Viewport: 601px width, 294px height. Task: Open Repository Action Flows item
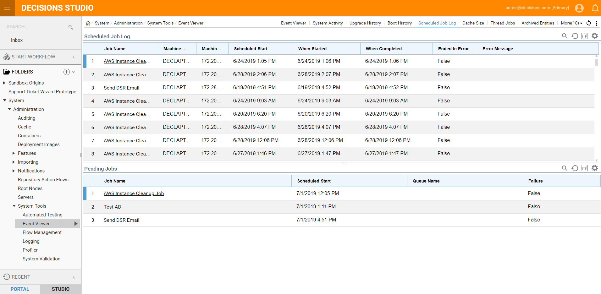coord(43,180)
